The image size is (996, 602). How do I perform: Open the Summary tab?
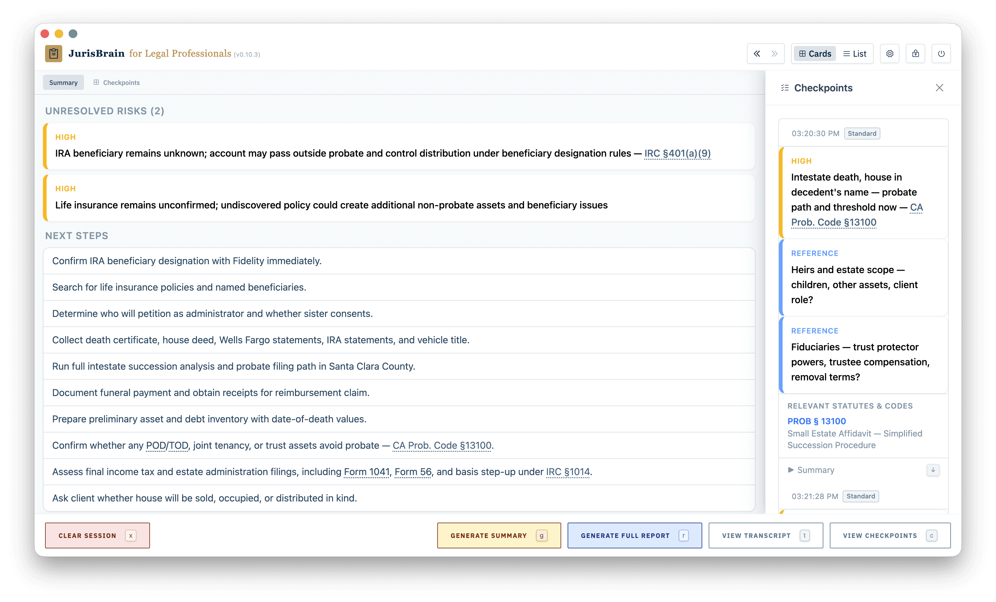coord(63,82)
